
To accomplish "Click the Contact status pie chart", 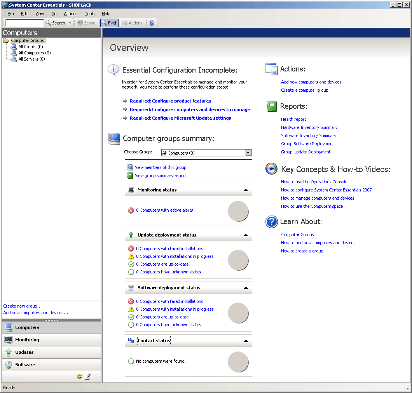I will coord(238,362).
